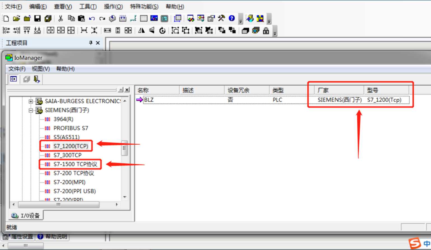The width and height of the screenshot is (431, 250).
Task: Click the align right edges icon
Action: [17, 30]
